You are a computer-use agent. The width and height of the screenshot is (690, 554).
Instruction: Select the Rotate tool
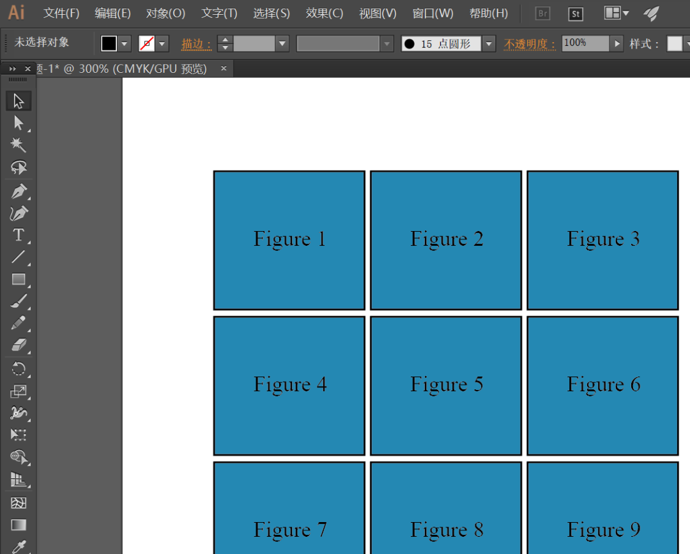19,369
